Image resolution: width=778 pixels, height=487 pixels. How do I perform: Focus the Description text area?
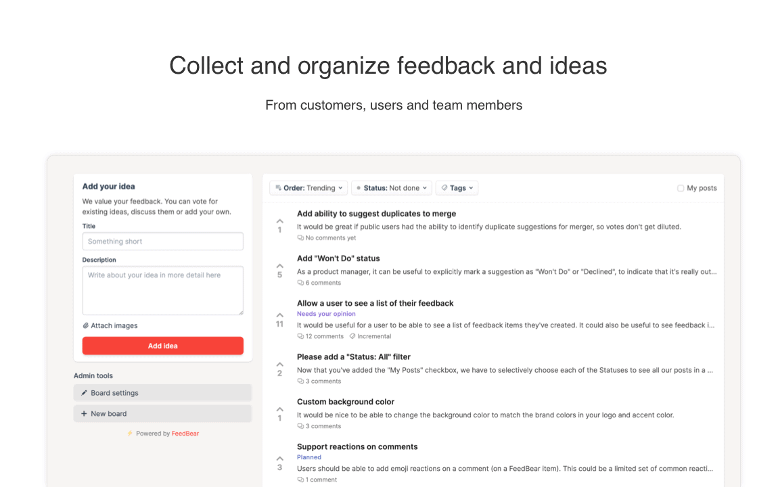click(163, 291)
